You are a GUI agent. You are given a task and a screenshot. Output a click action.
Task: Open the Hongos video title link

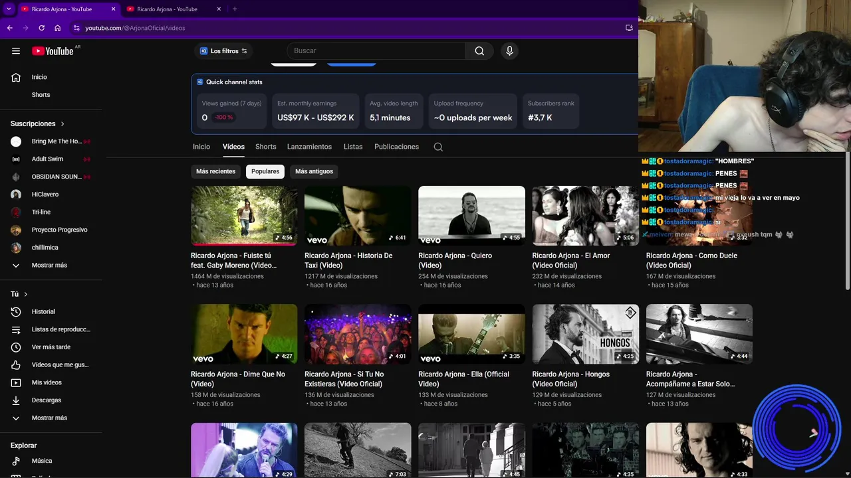[x=570, y=379]
